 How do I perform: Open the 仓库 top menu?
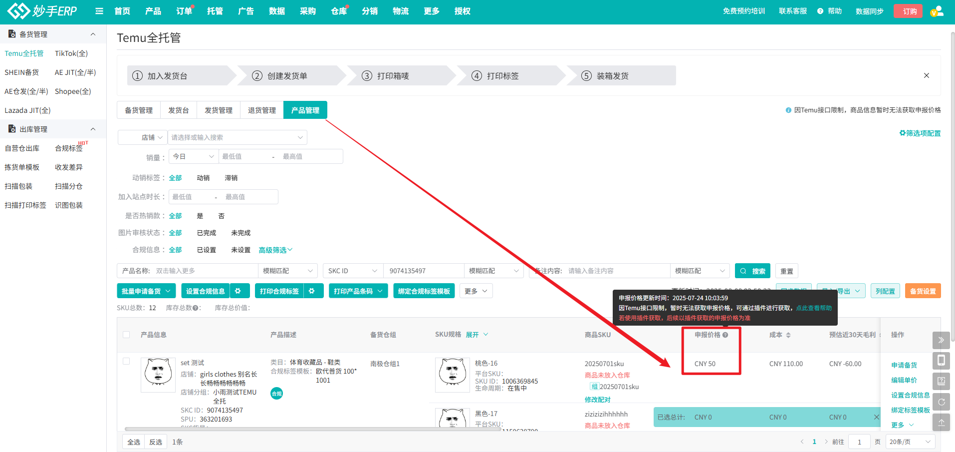(x=339, y=11)
